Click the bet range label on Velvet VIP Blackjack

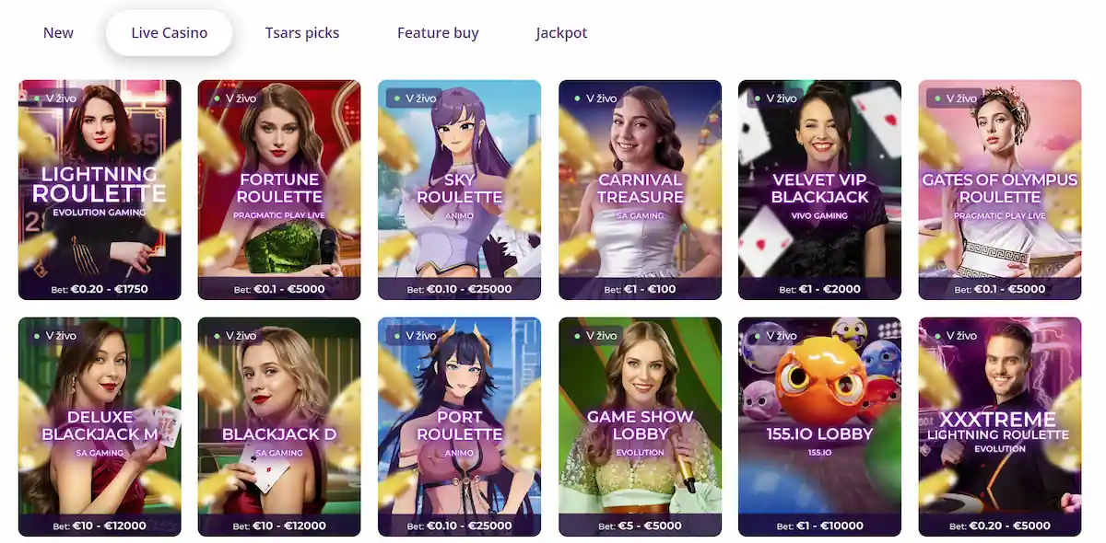[819, 289]
